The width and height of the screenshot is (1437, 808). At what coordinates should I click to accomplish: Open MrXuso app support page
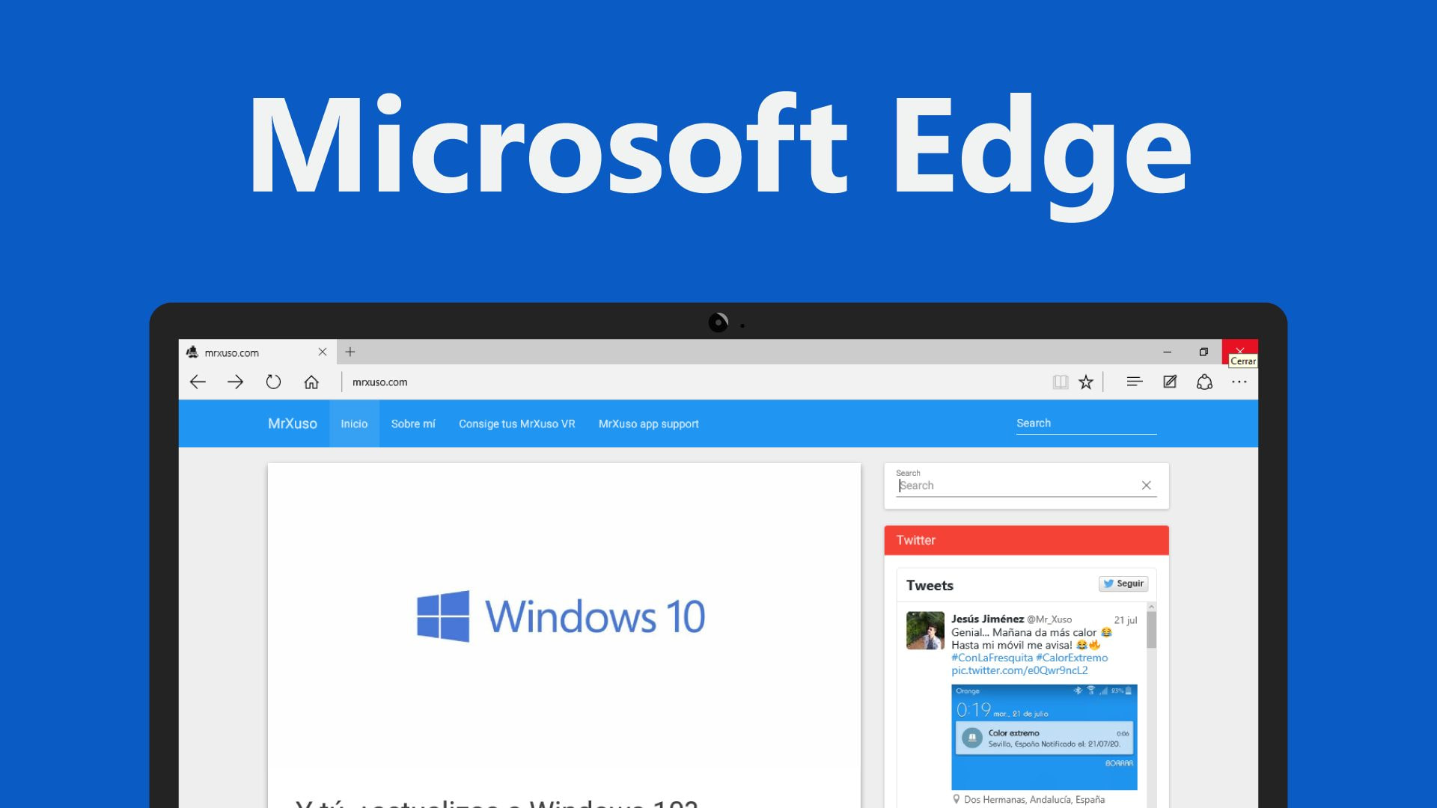[x=649, y=423]
